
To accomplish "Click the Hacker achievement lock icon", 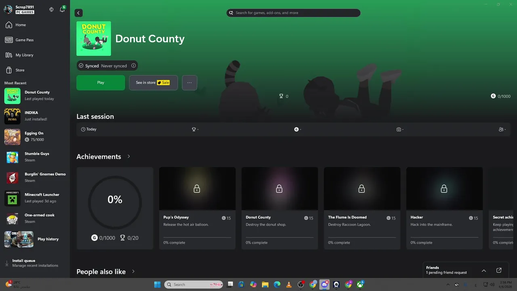I will tap(444, 189).
